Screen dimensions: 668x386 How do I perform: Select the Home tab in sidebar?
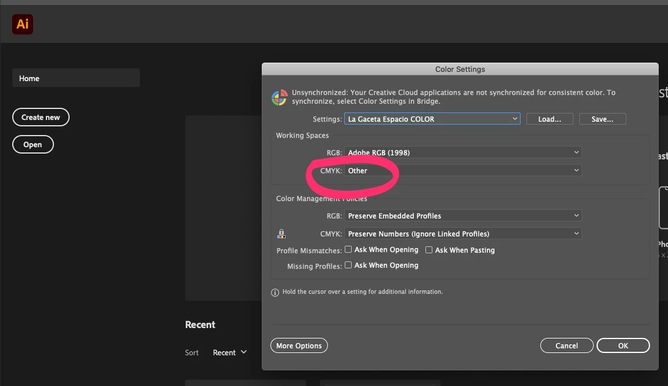point(76,78)
